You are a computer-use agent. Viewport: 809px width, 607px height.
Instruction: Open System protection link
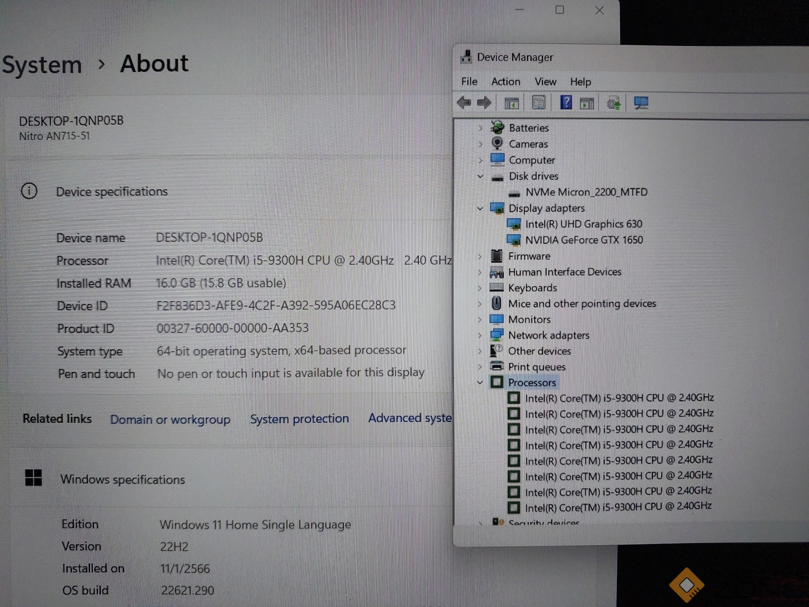point(299,419)
